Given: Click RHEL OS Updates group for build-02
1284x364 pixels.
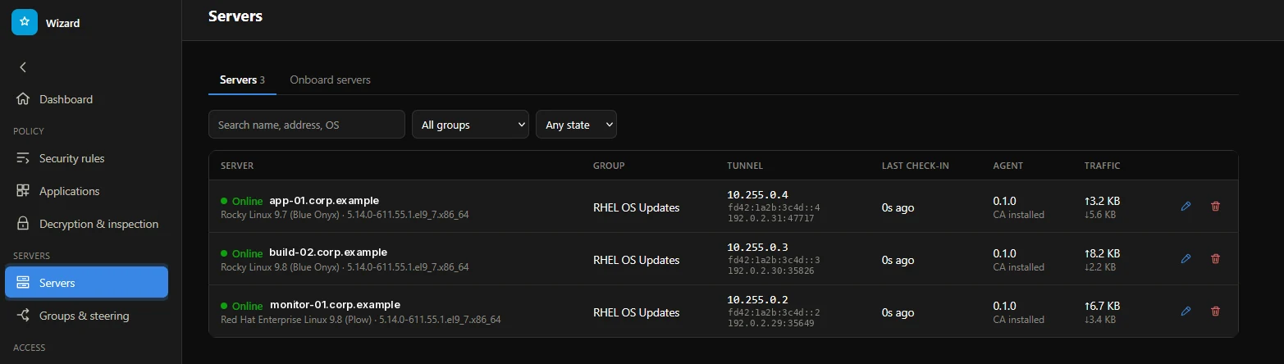Looking at the screenshot, I should click(637, 260).
